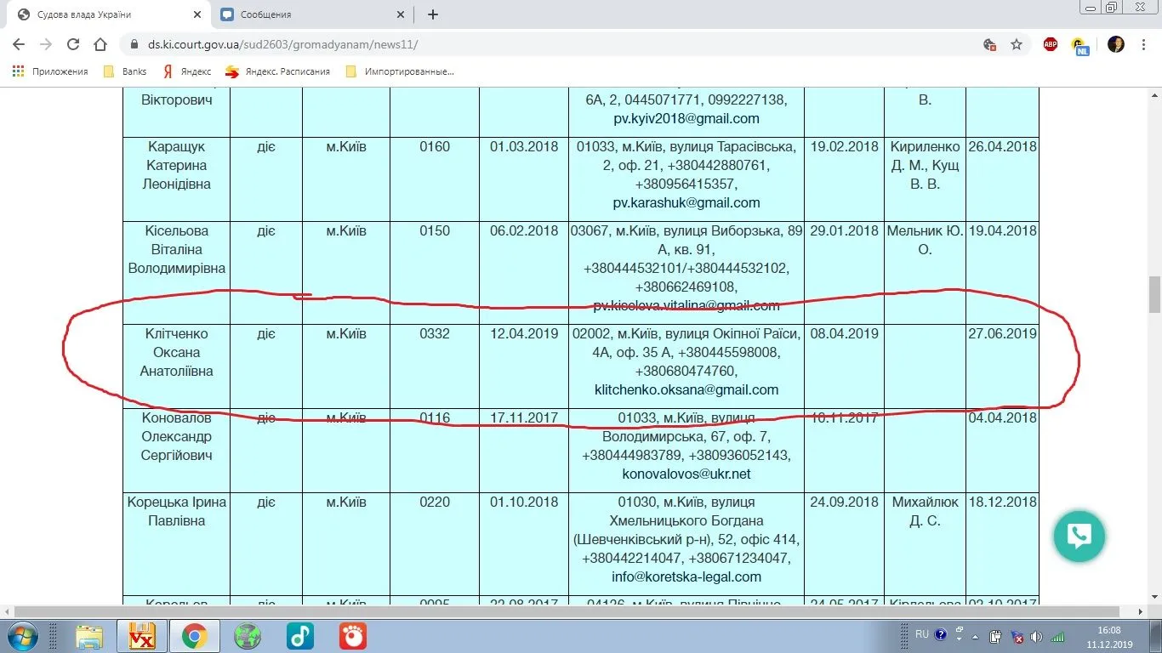Click the user profile avatar
Screen dimensions: 1162x653
[x=1116, y=44]
